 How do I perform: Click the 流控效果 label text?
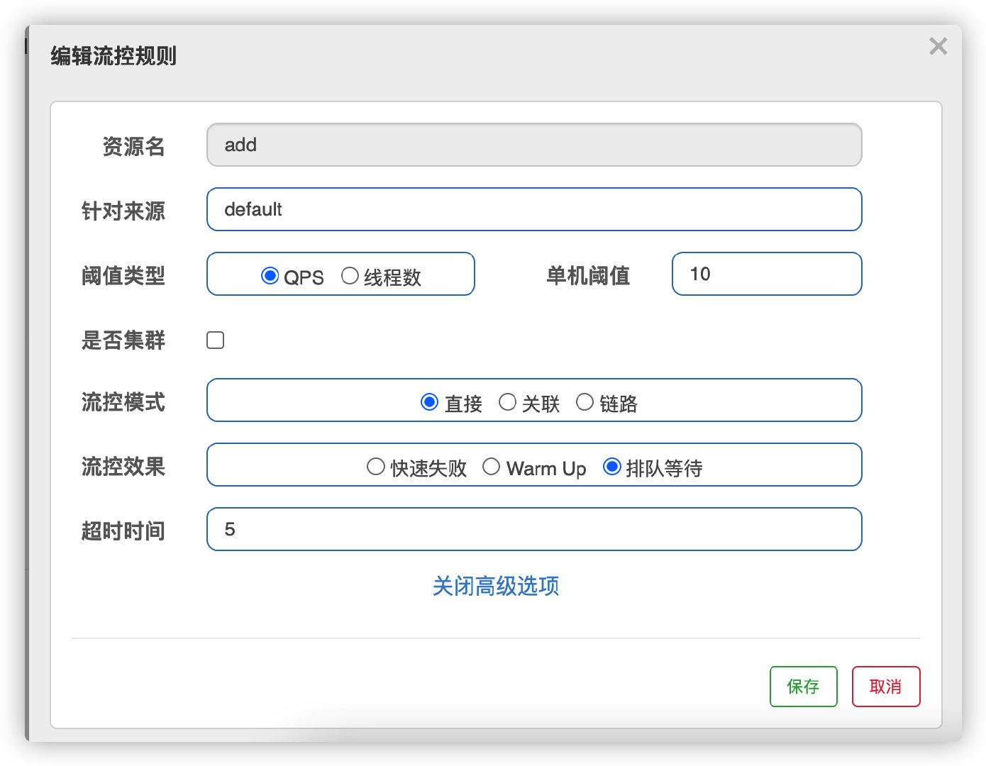click(x=123, y=467)
